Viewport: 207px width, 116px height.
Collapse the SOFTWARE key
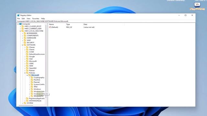coord(23,45)
